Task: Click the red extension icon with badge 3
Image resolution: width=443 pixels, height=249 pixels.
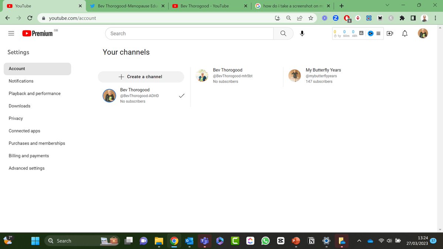Action: tap(347, 18)
